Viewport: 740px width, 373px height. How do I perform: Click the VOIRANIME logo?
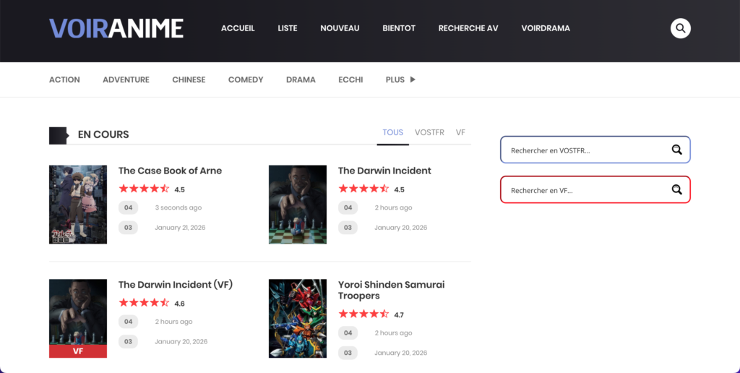pyautogui.click(x=116, y=28)
